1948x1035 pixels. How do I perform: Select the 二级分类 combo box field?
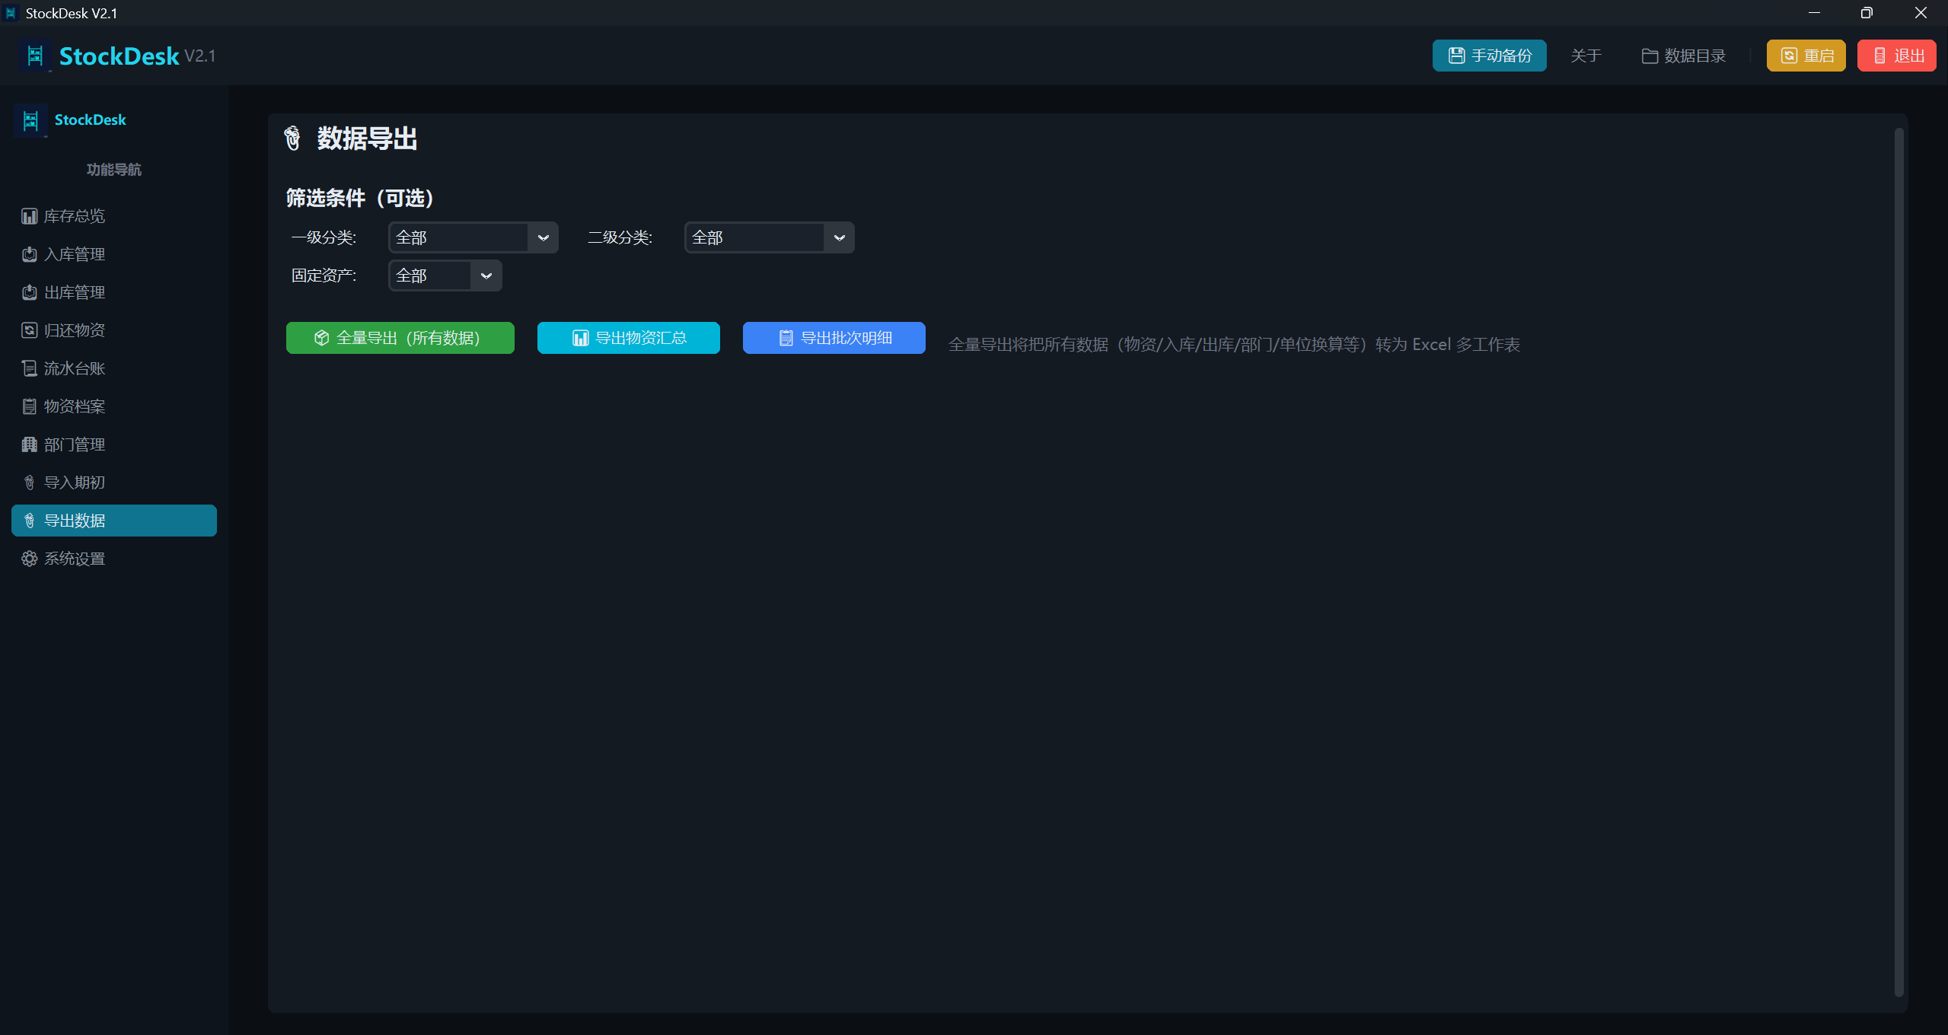click(x=770, y=237)
